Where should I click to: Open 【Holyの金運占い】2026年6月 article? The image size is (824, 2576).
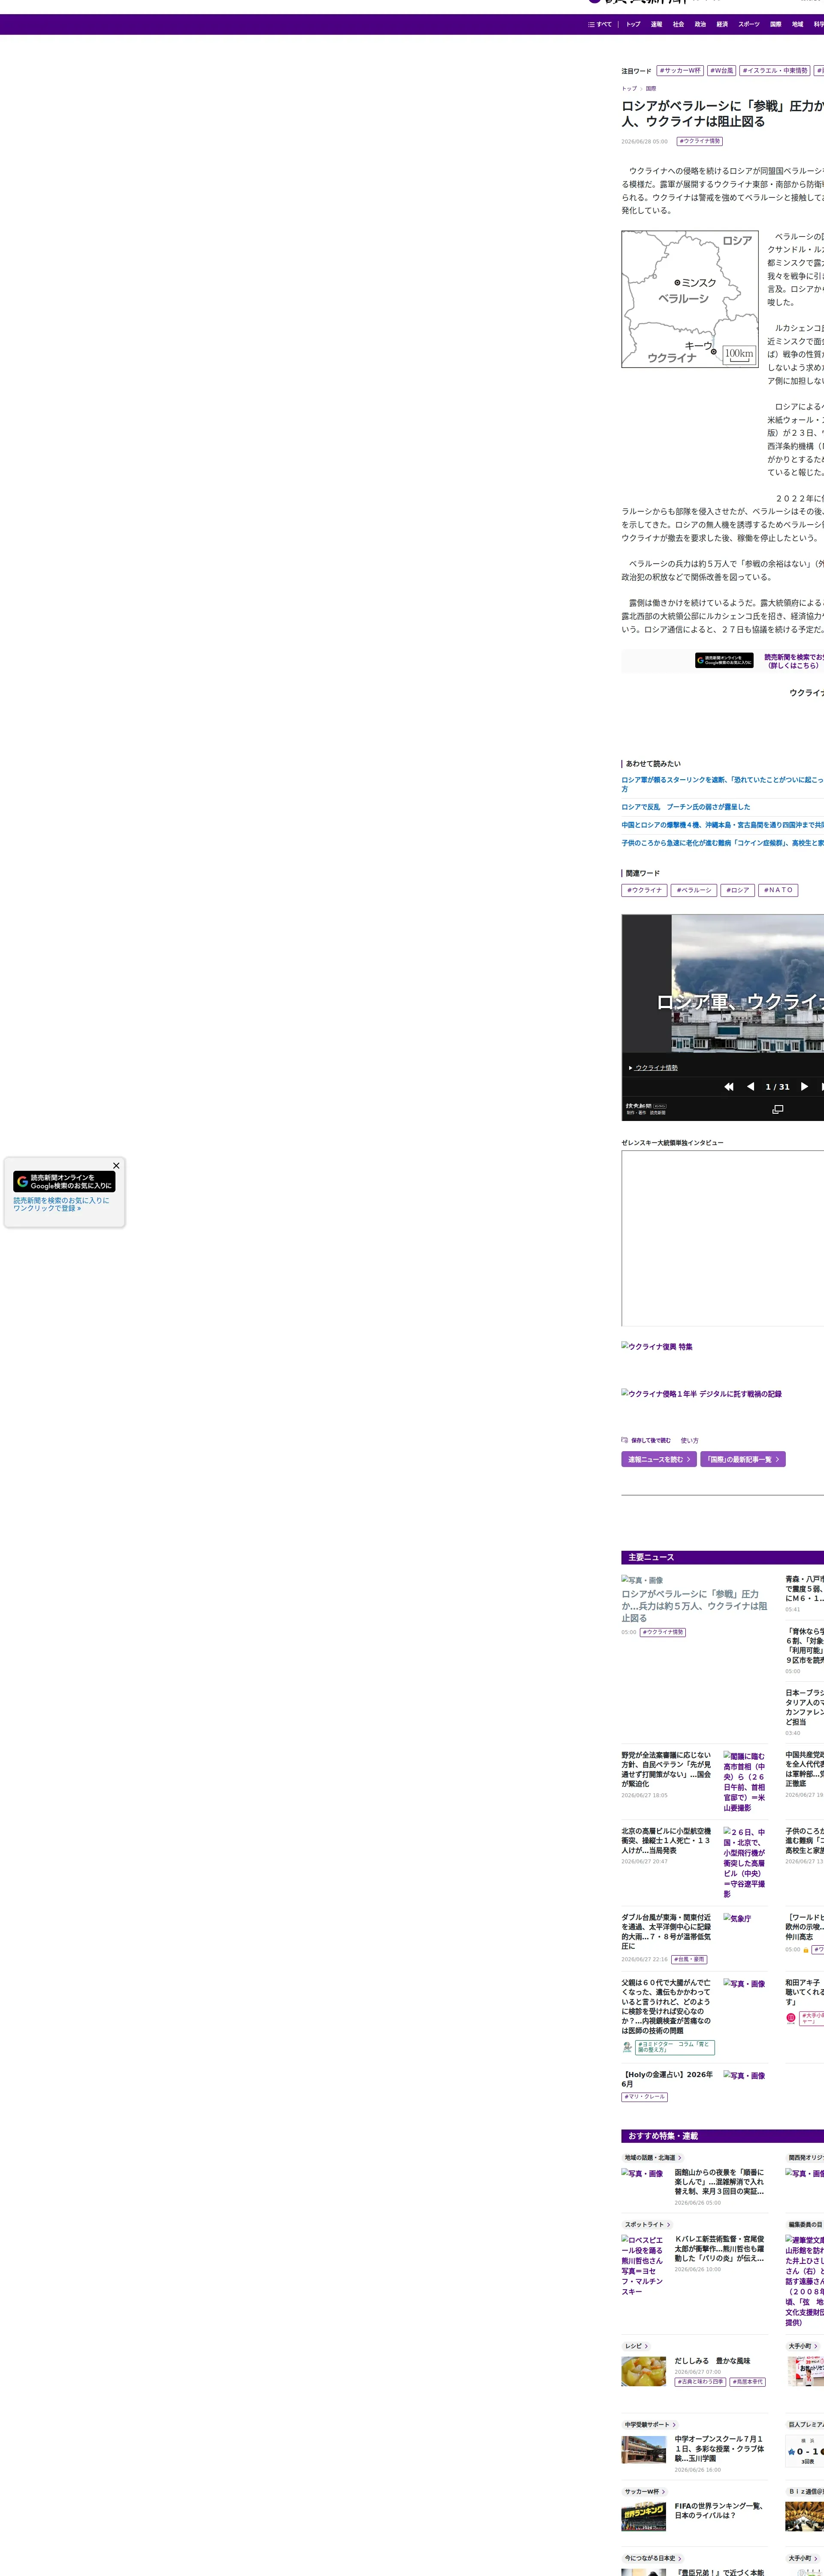click(666, 2079)
